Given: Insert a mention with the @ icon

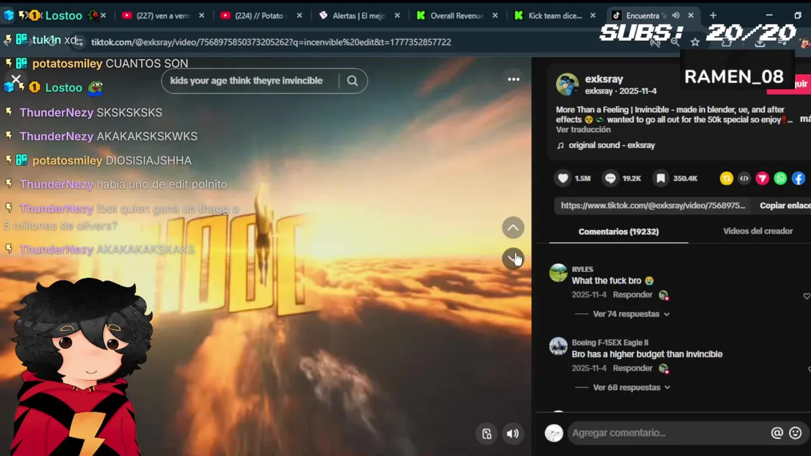Looking at the screenshot, I should pyautogui.click(x=777, y=433).
